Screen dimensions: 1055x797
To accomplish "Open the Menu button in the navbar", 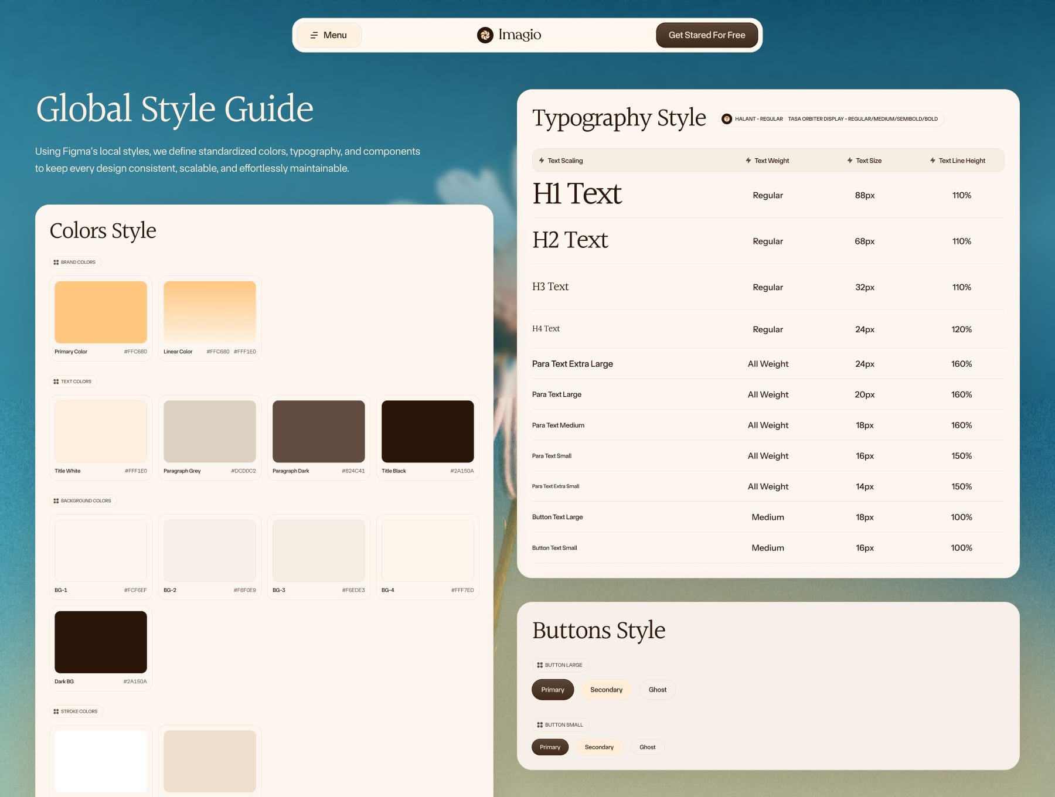I will tap(329, 35).
